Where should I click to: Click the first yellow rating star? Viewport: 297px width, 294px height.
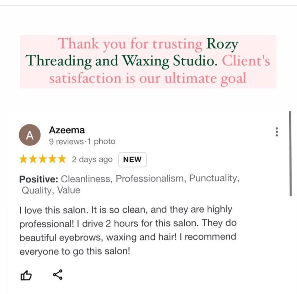(24, 160)
